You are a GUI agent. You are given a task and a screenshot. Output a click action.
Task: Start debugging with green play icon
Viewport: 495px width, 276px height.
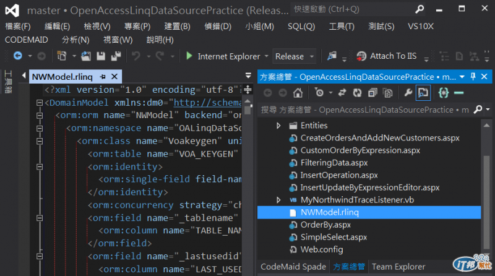point(189,56)
